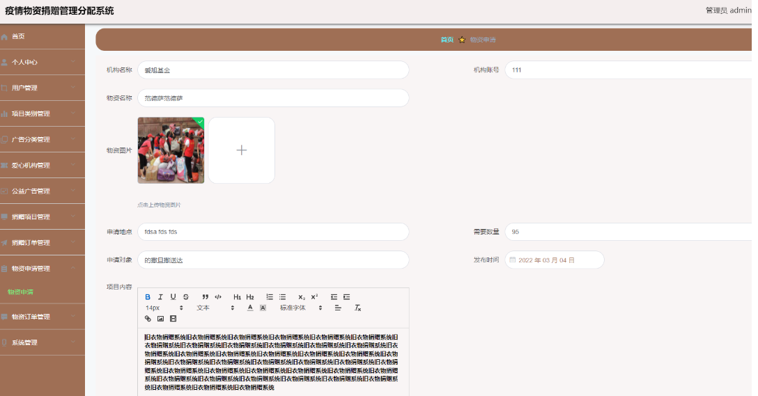Expand the 公益广告管理 sidebar menu
The height and width of the screenshot is (396, 758).
click(x=42, y=191)
